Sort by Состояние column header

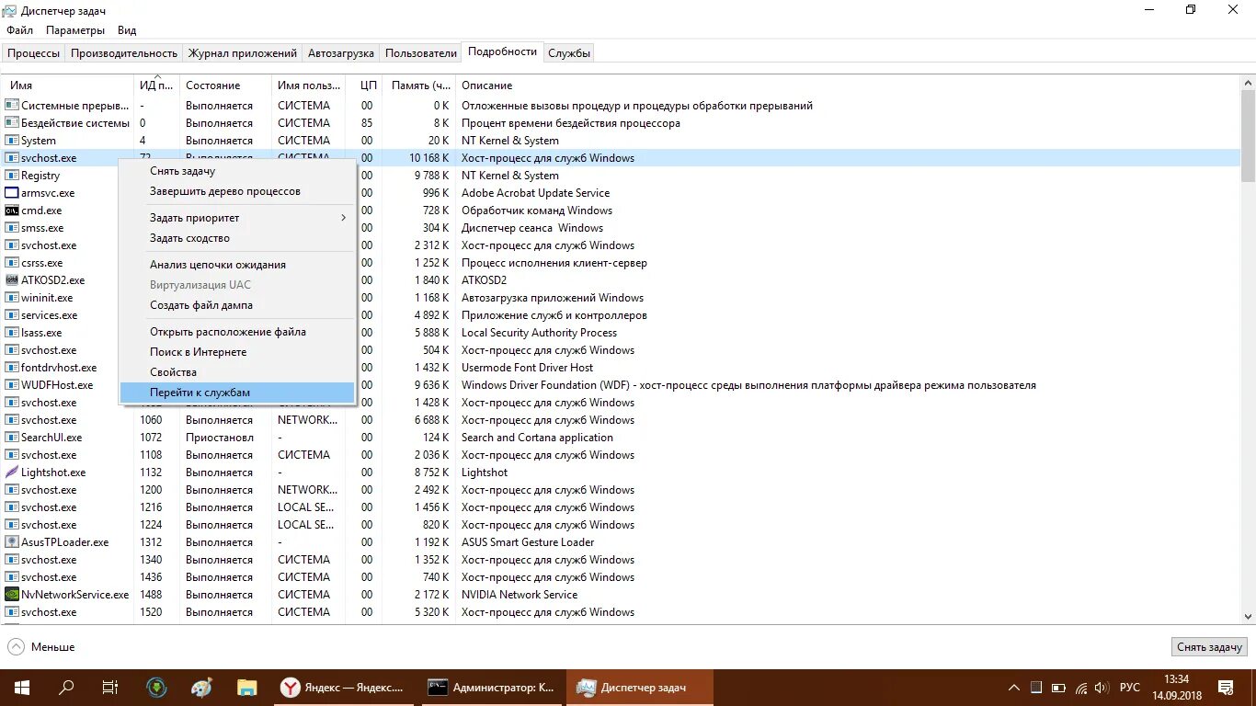tap(225, 85)
